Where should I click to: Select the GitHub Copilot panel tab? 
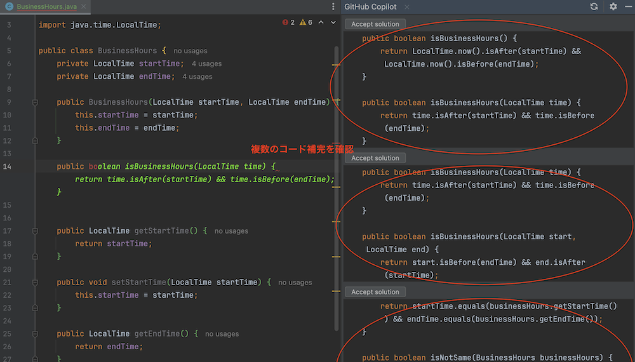click(x=370, y=7)
